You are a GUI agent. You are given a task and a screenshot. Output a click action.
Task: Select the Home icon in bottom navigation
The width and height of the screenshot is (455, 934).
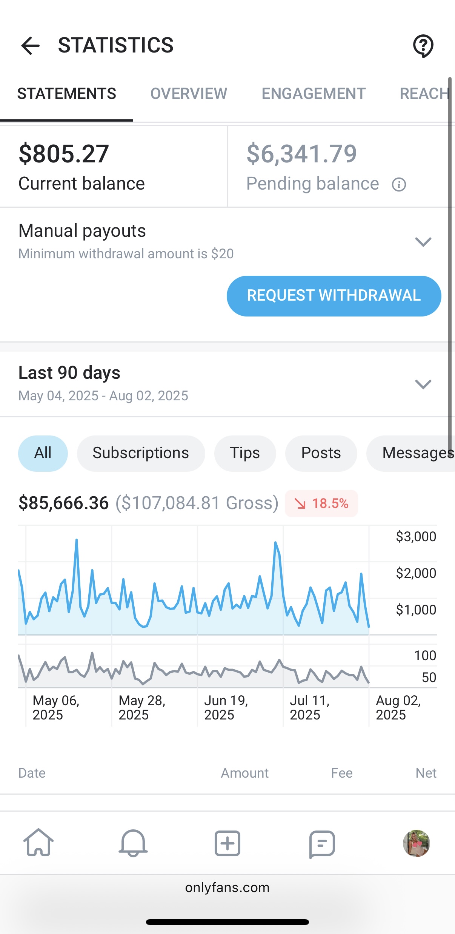(39, 844)
